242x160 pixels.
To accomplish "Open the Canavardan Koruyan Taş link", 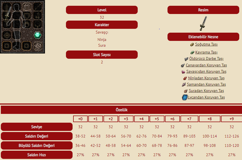I will click(206, 65).
